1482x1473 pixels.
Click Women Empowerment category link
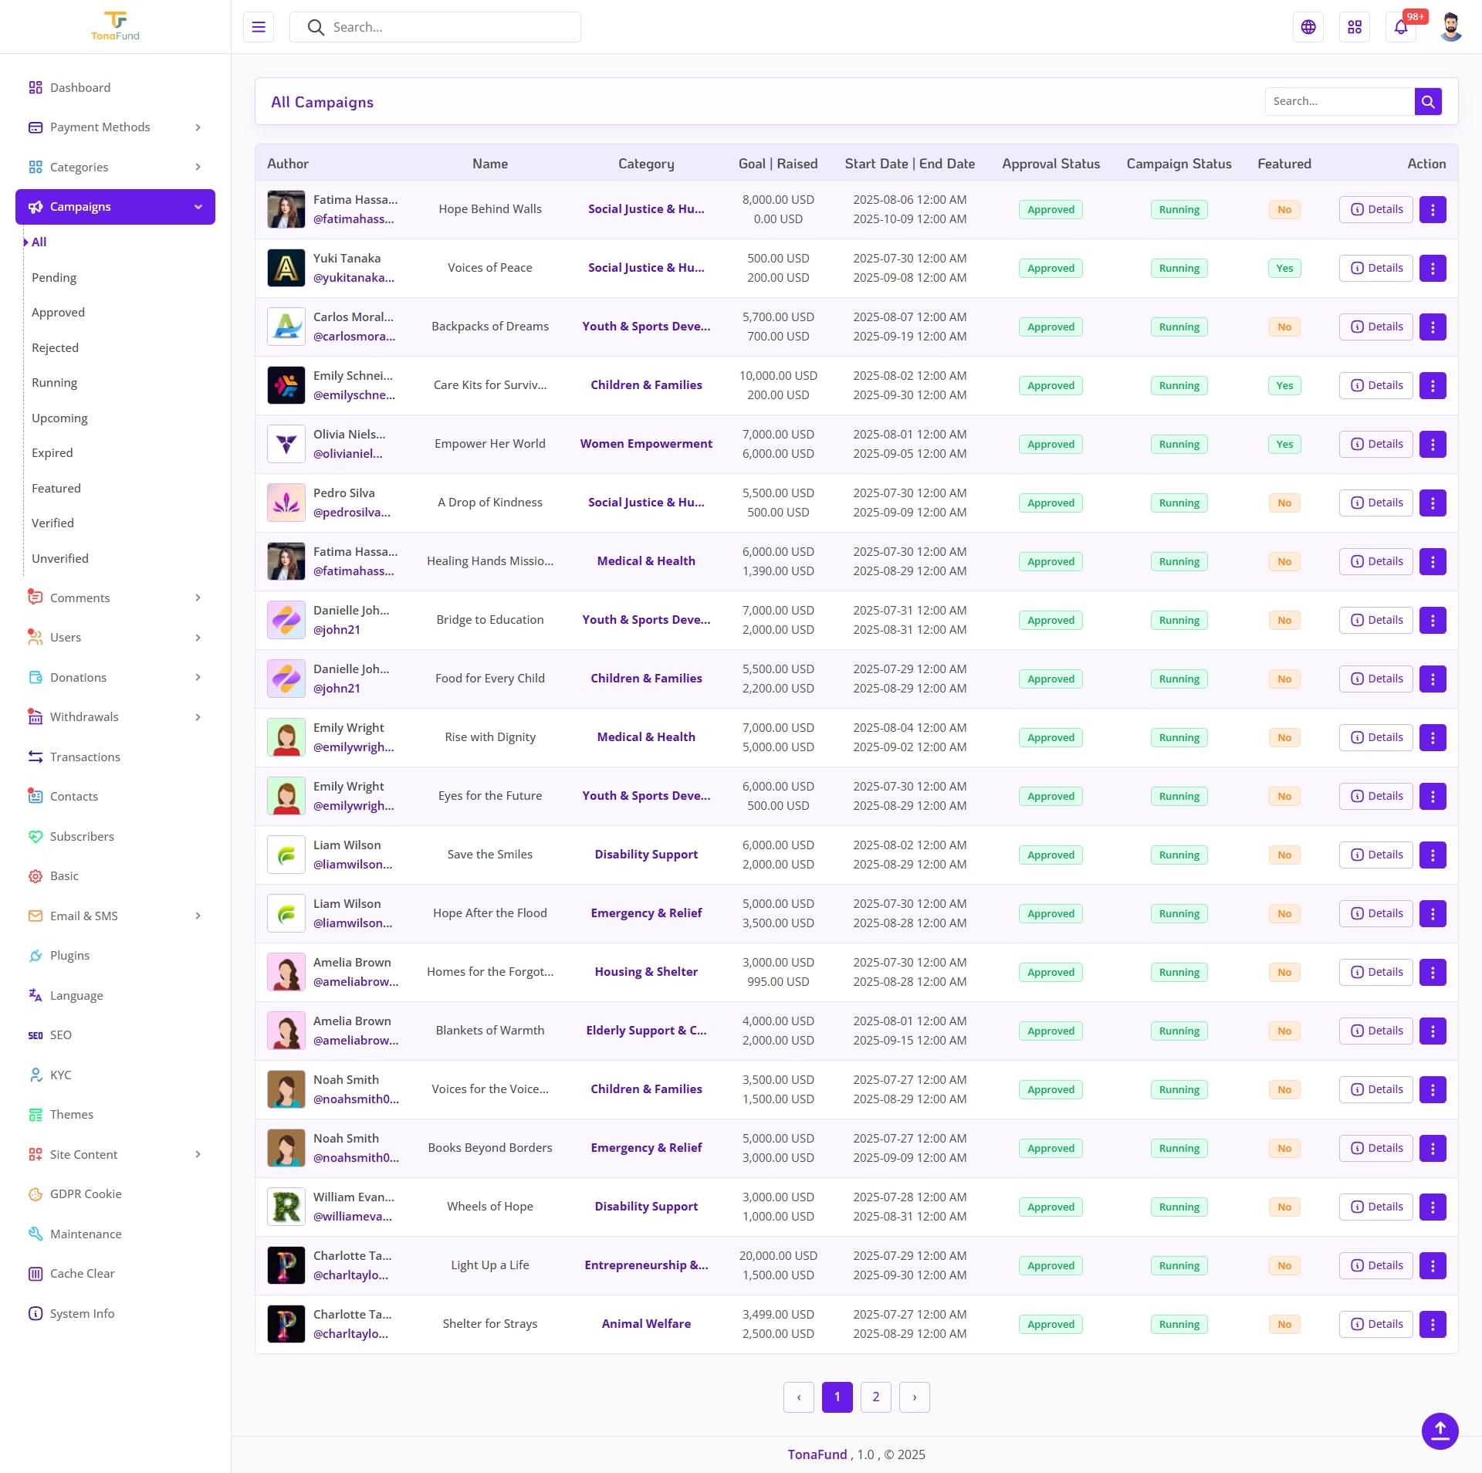coord(646,444)
